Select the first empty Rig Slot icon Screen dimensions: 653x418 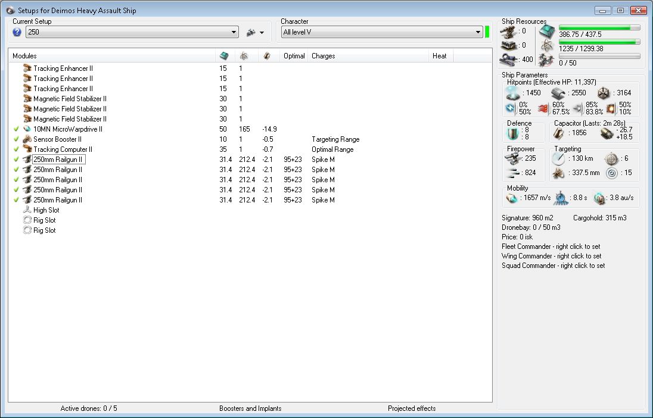point(27,220)
